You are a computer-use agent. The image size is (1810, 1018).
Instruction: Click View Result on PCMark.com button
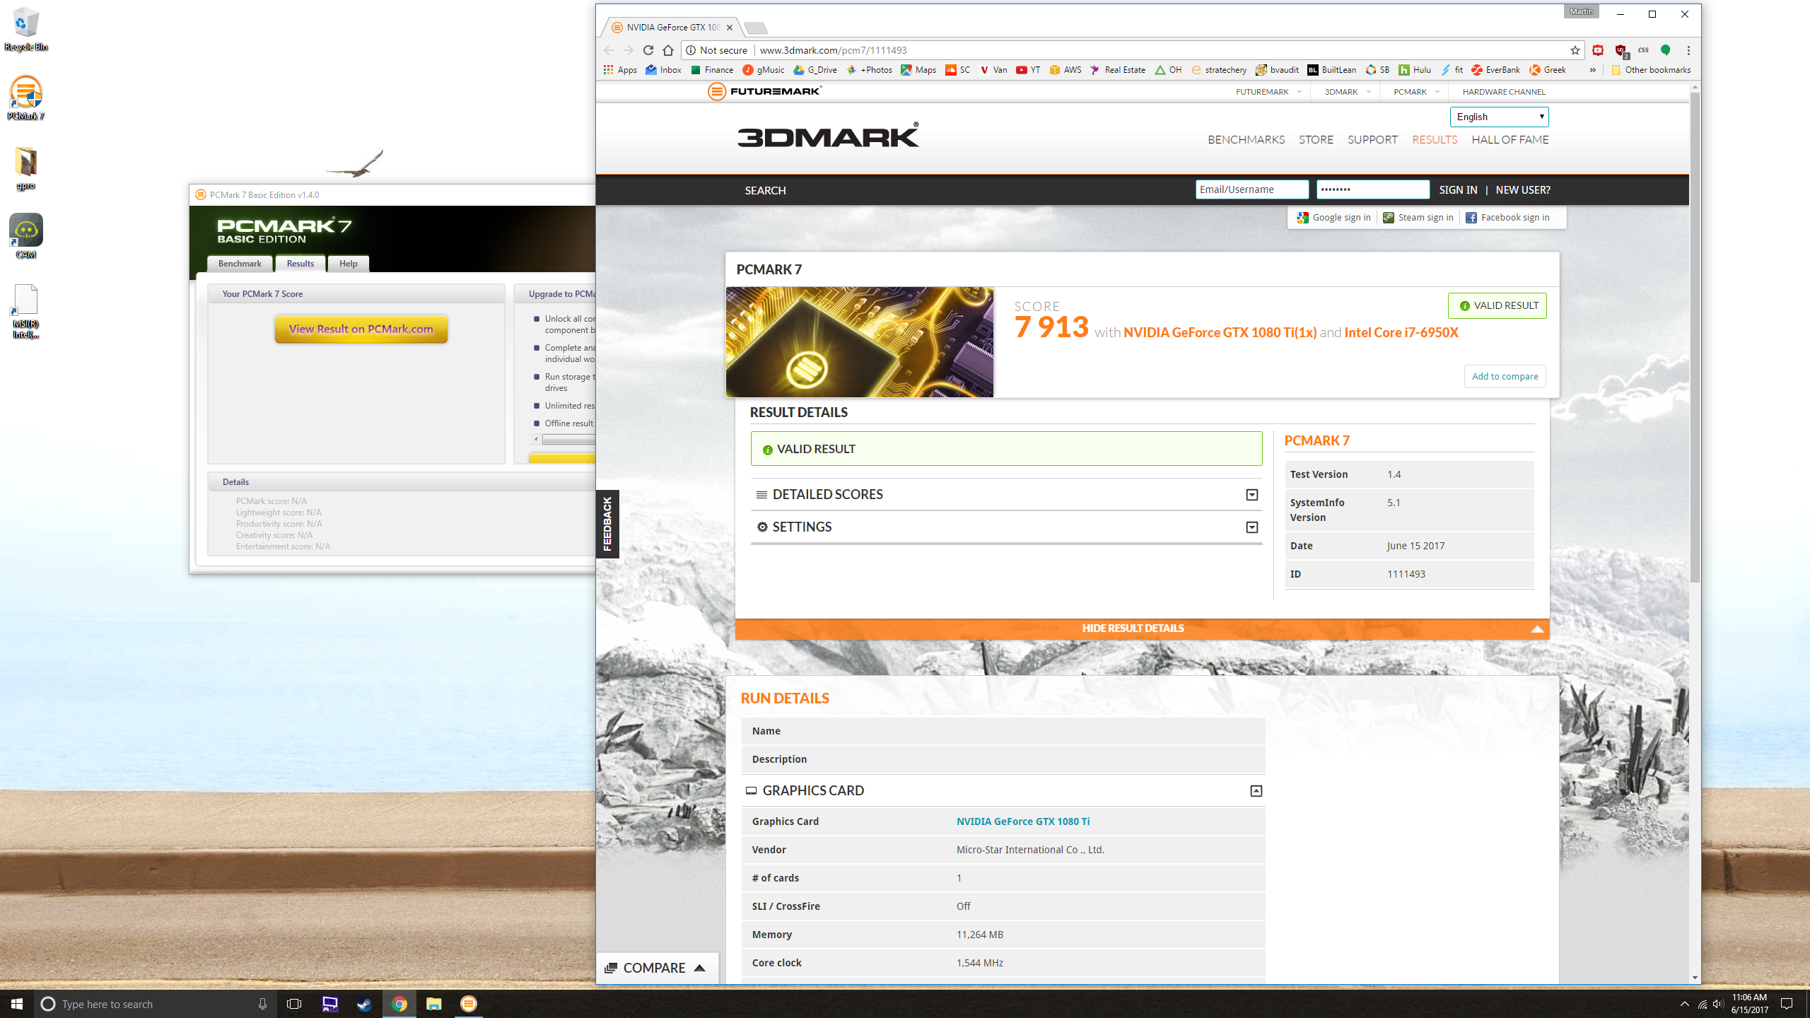point(361,329)
